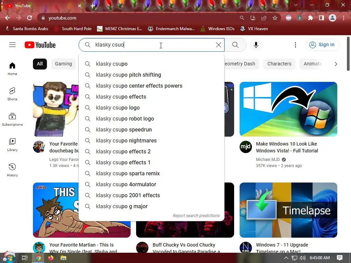Screen dimensions: 351x263
Task: Click the taskbar volume speaker icon
Action: point(302,258)
